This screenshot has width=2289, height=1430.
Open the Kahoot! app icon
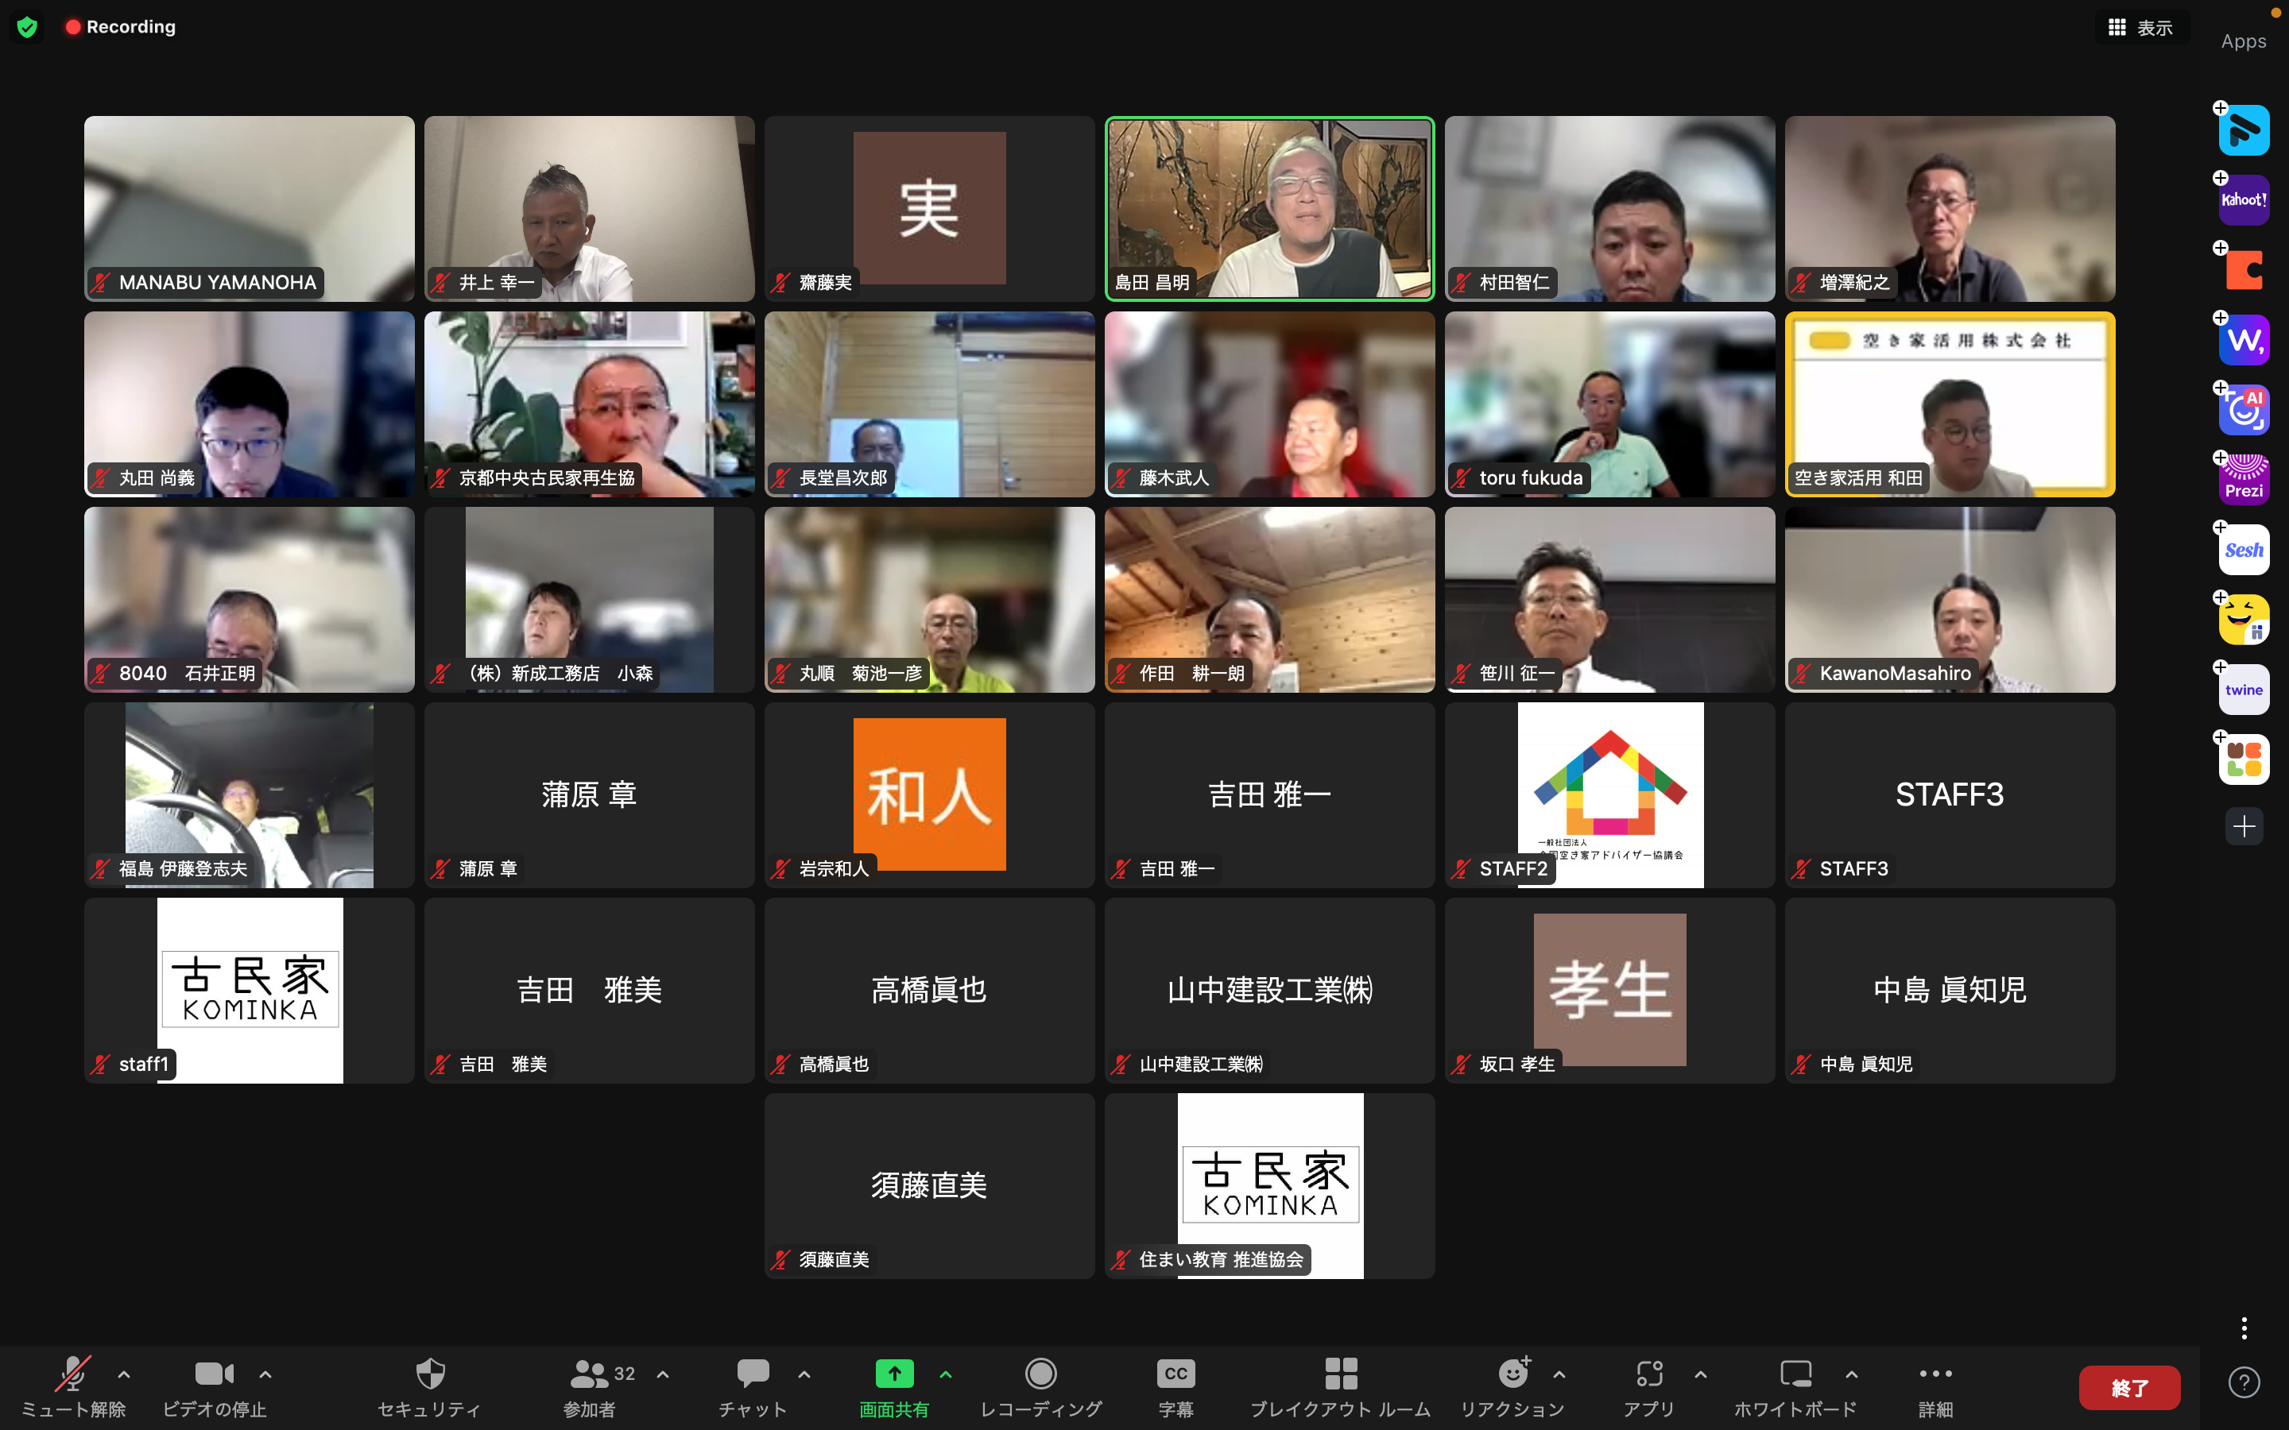click(x=2244, y=200)
